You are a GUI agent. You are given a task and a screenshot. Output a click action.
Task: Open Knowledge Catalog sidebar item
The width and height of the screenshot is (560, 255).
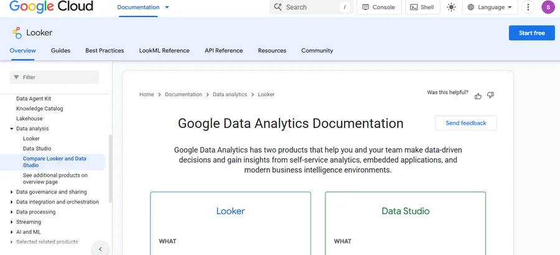click(40, 109)
